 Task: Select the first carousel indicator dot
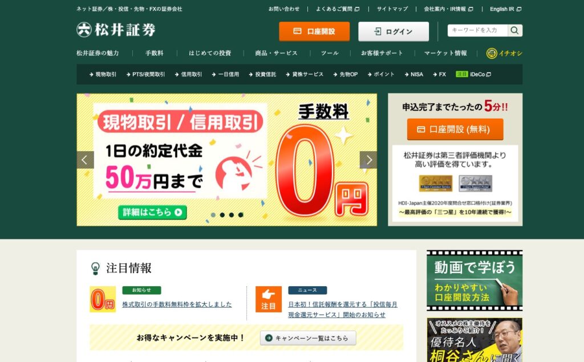click(213, 215)
